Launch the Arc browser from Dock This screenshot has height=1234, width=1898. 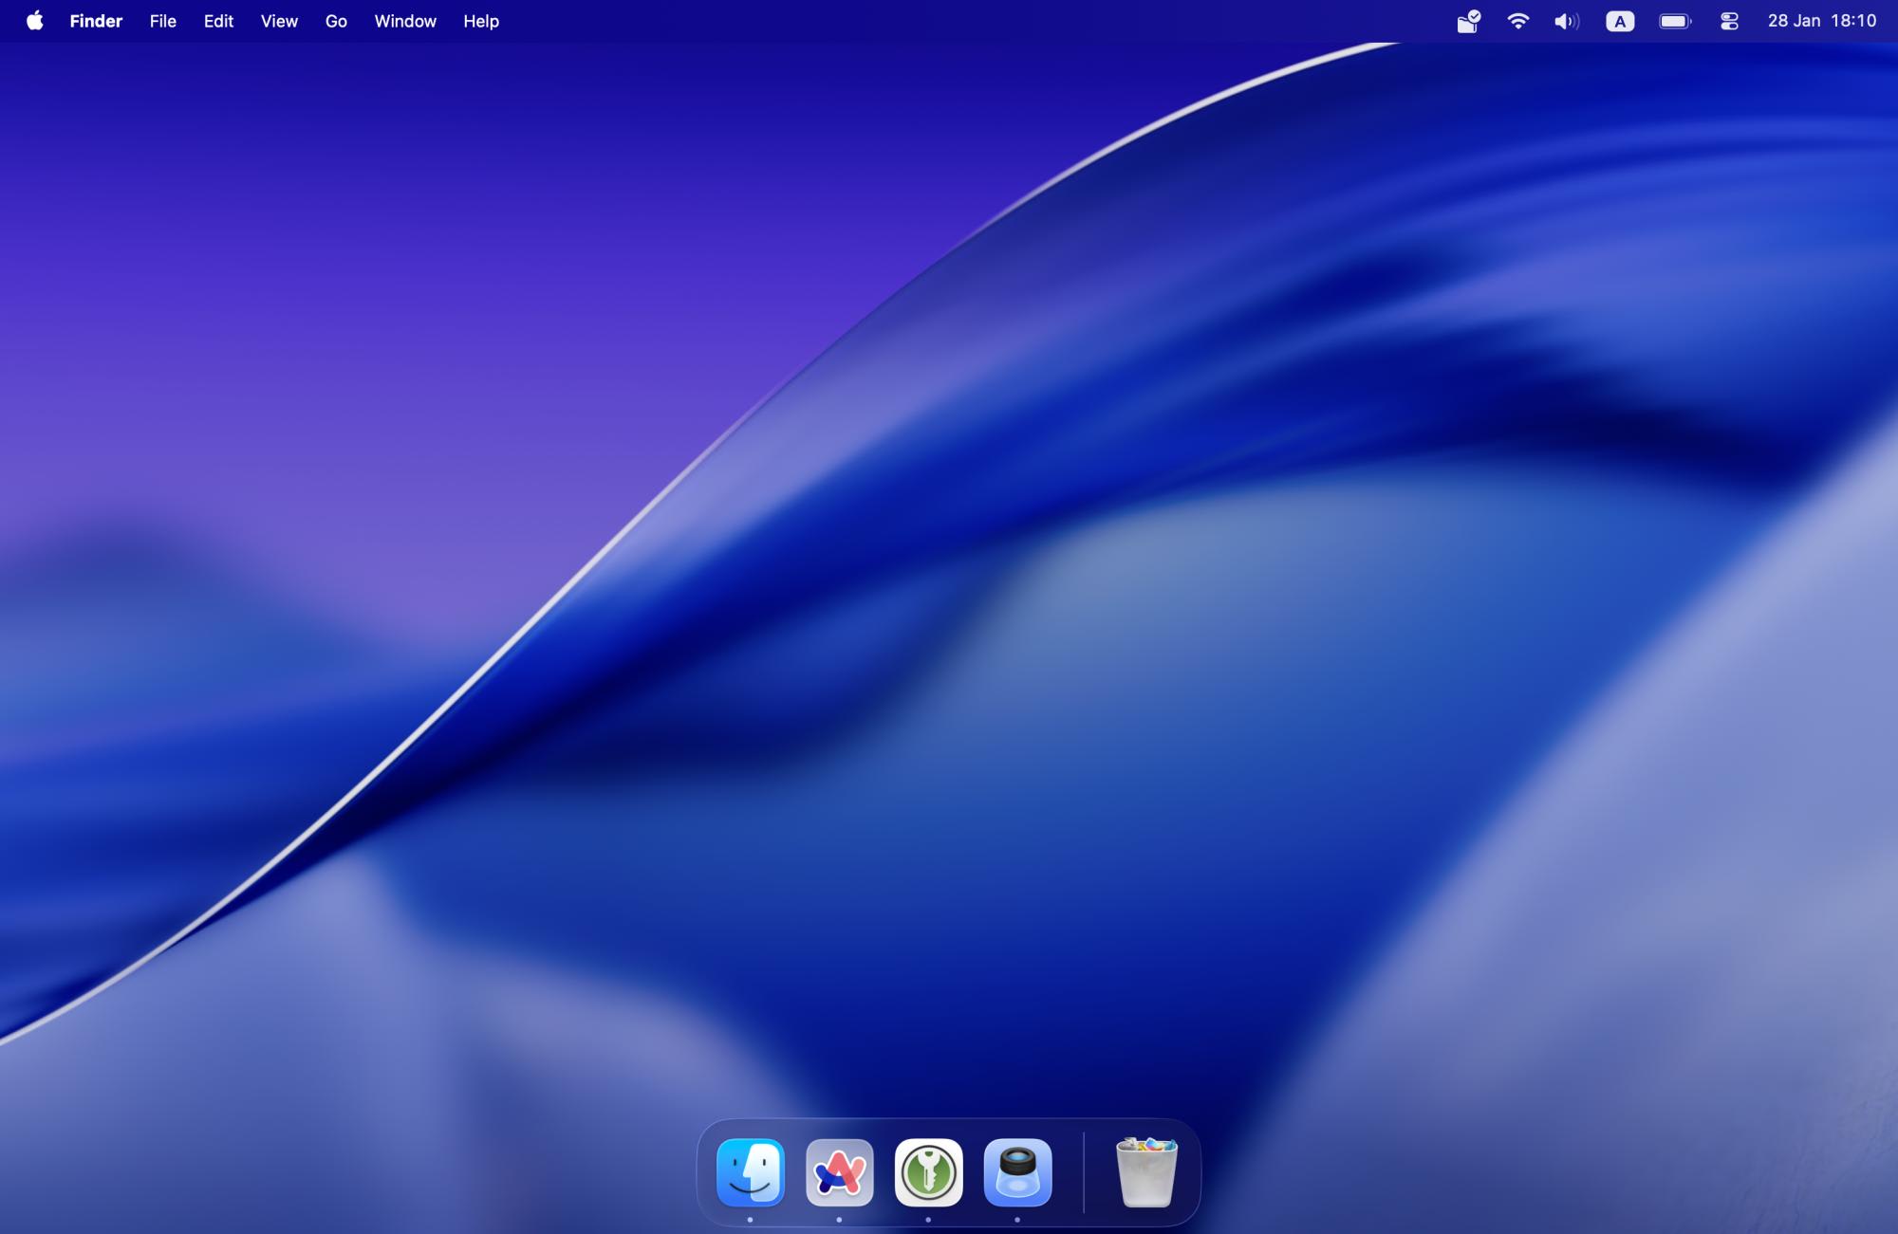coord(839,1172)
